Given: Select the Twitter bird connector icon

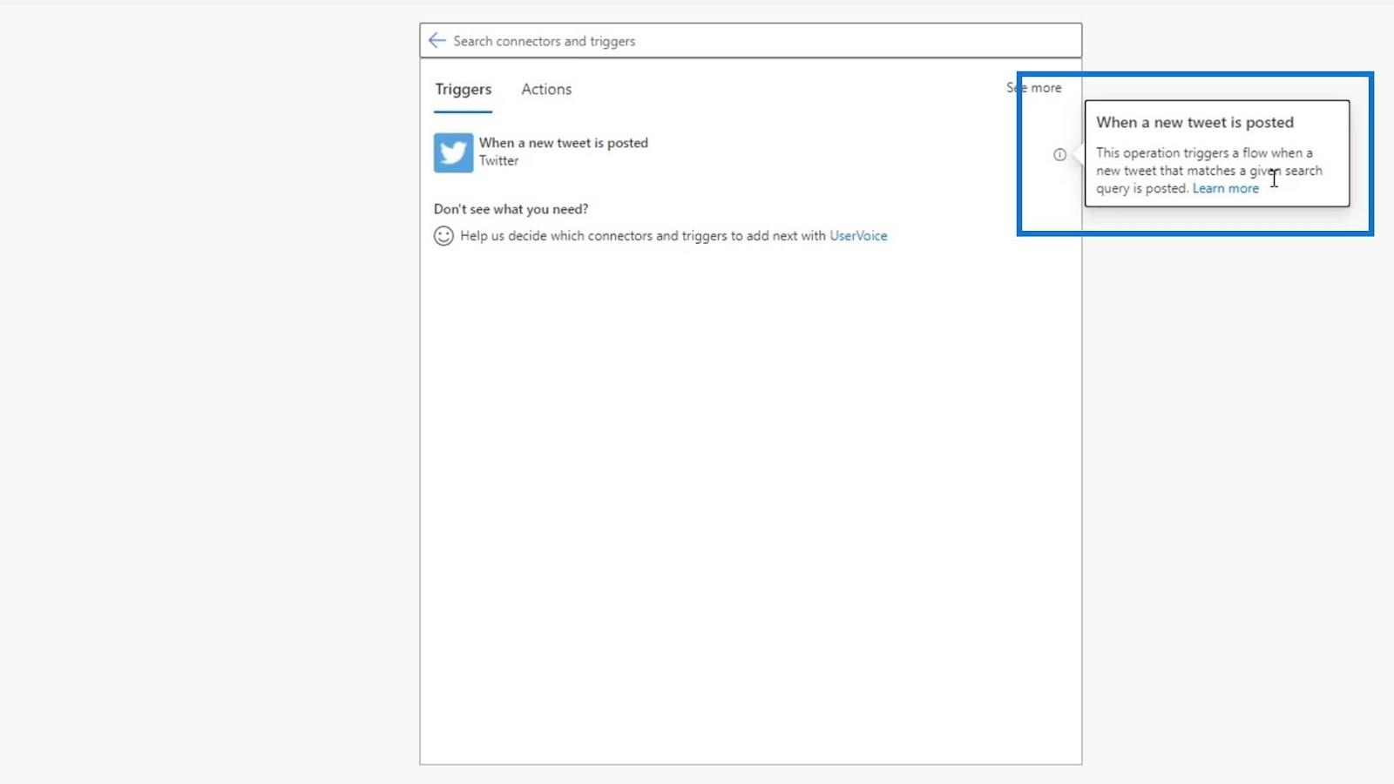Looking at the screenshot, I should [x=454, y=152].
